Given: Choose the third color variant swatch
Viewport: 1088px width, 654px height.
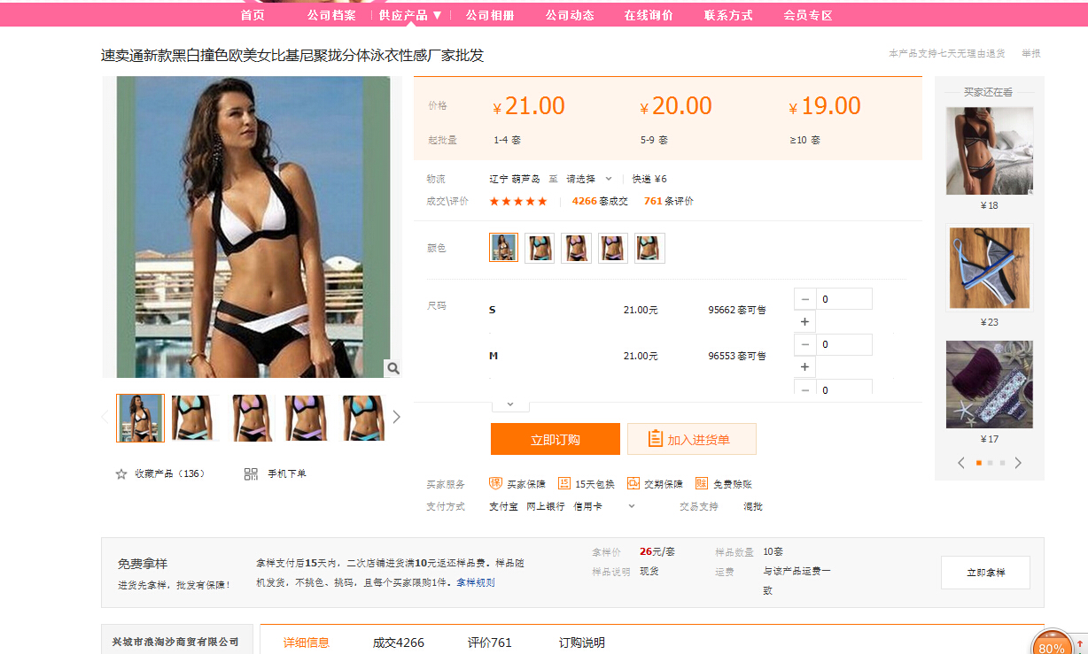Looking at the screenshot, I should pyautogui.click(x=576, y=248).
